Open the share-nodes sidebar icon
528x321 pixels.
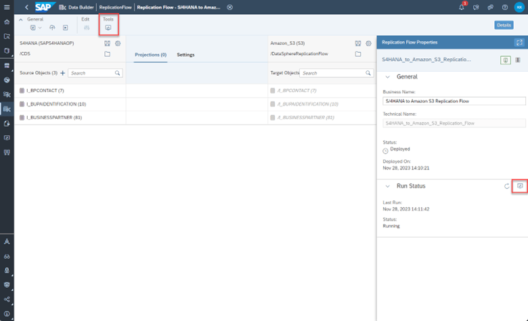pos(7,299)
